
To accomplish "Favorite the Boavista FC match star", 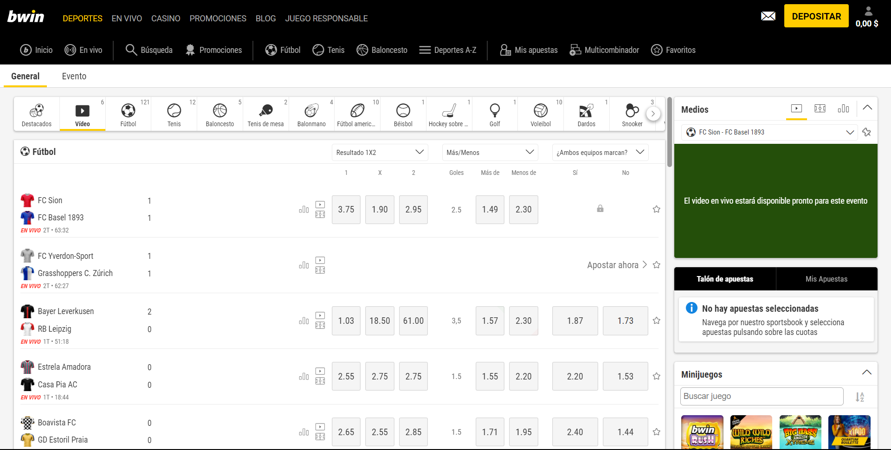I will point(656,432).
